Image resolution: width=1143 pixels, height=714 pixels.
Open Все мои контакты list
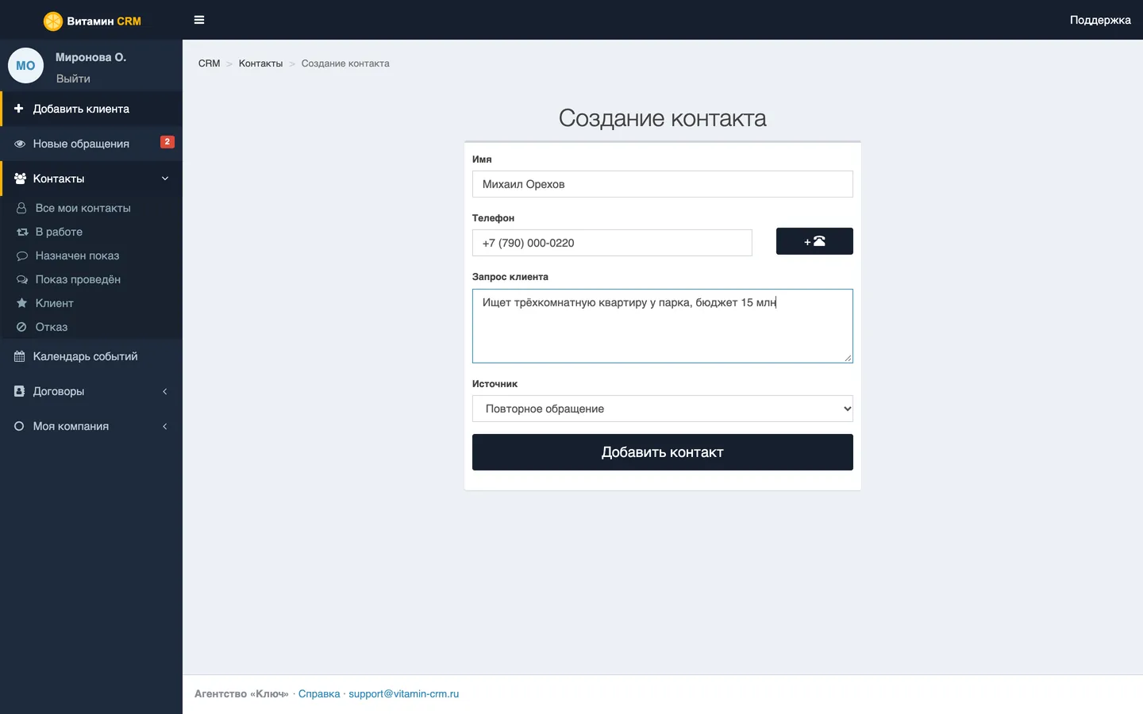pos(91,208)
